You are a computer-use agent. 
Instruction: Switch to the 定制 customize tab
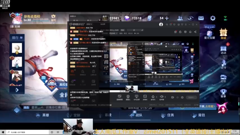pyautogui.click(x=73, y=115)
